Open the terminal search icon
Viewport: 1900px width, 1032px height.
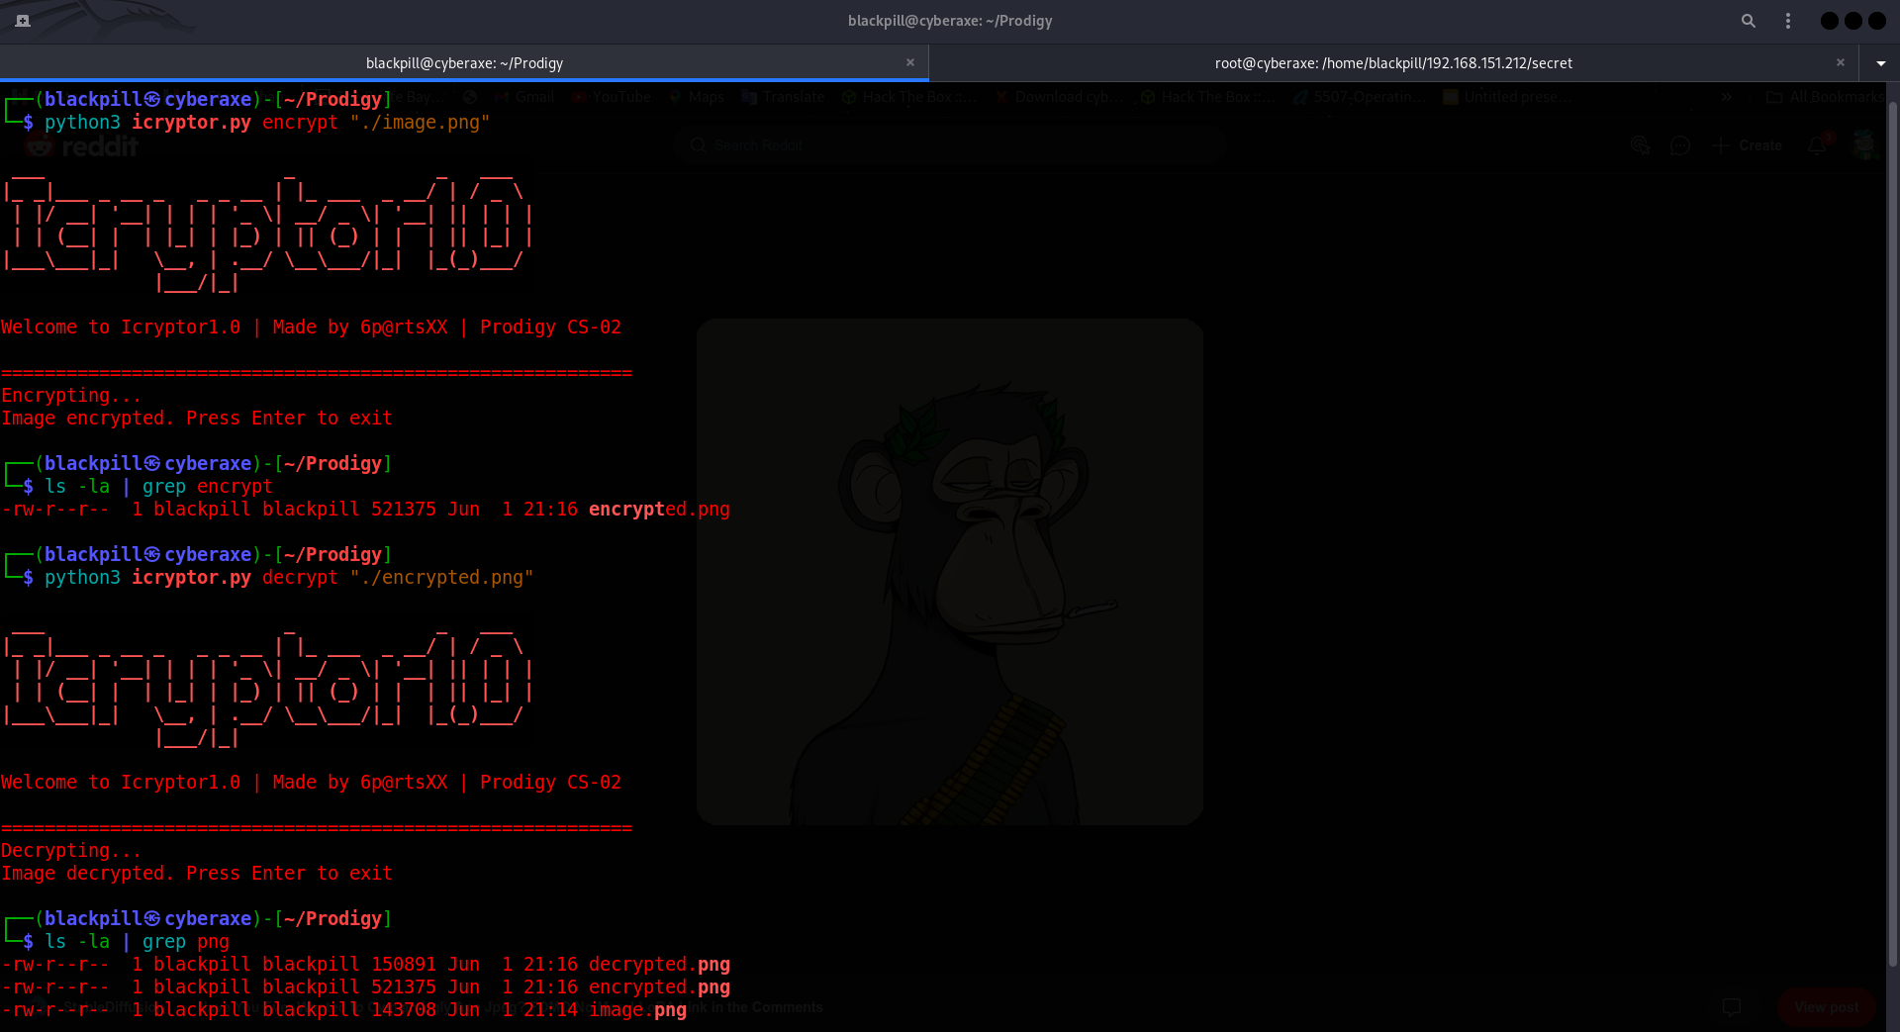[x=1749, y=21]
